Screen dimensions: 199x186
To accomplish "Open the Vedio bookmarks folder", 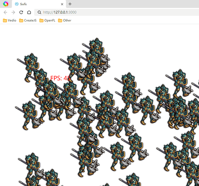I will tap(10, 20).
